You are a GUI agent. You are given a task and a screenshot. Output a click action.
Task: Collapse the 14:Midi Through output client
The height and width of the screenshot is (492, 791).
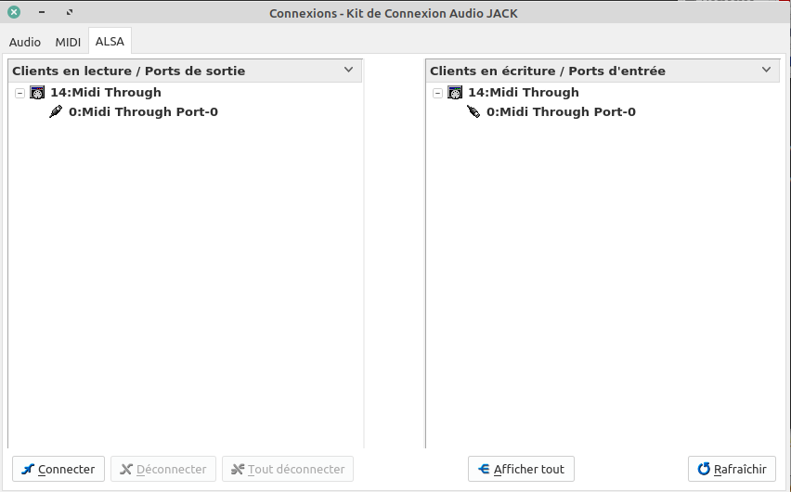pos(20,93)
